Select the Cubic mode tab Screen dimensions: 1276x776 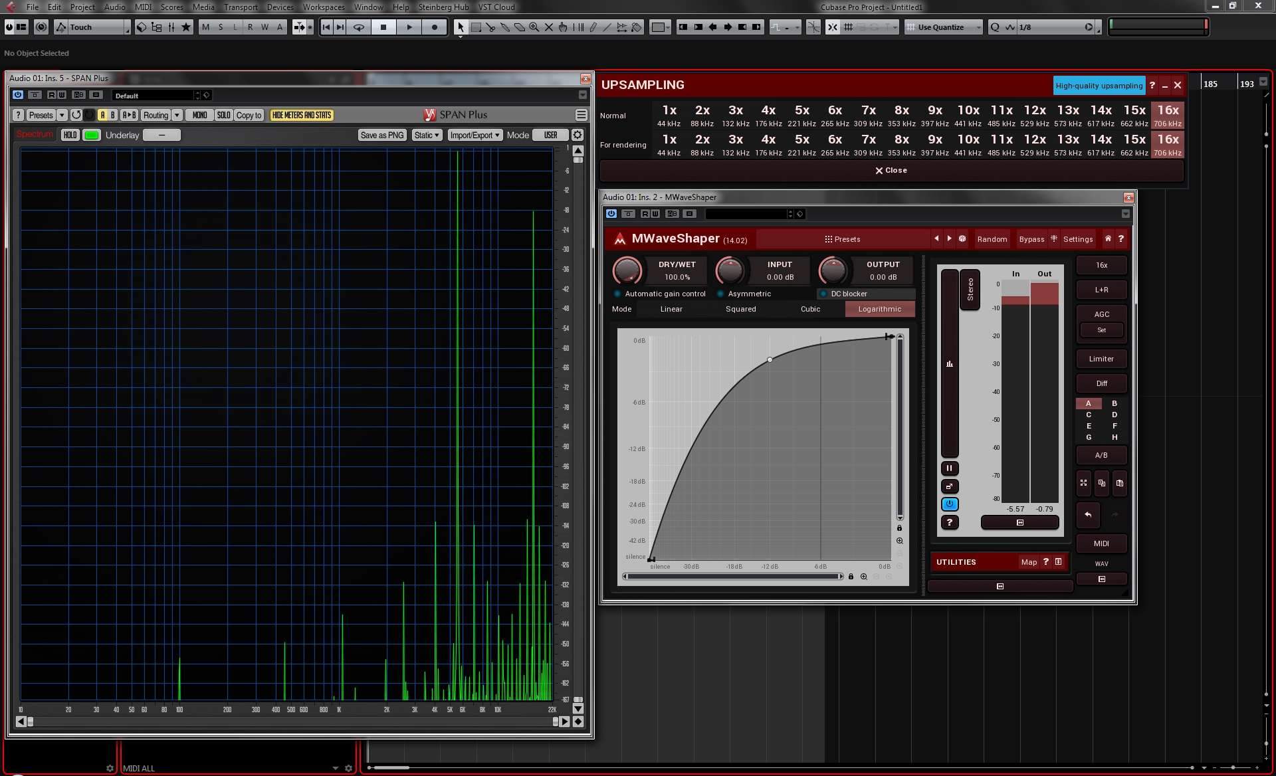[x=810, y=309]
